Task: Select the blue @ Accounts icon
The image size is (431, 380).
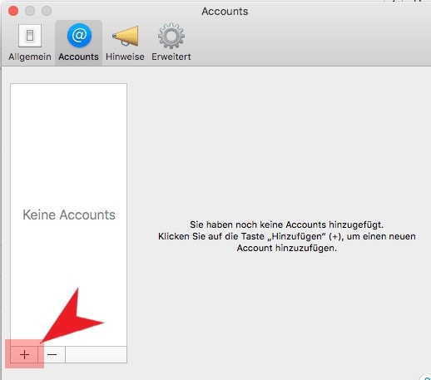Action: pyautogui.click(x=79, y=36)
